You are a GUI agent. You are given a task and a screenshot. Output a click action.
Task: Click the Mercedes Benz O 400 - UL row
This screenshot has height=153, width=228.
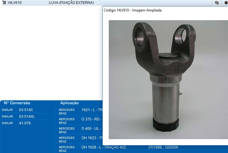pos(92,129)
